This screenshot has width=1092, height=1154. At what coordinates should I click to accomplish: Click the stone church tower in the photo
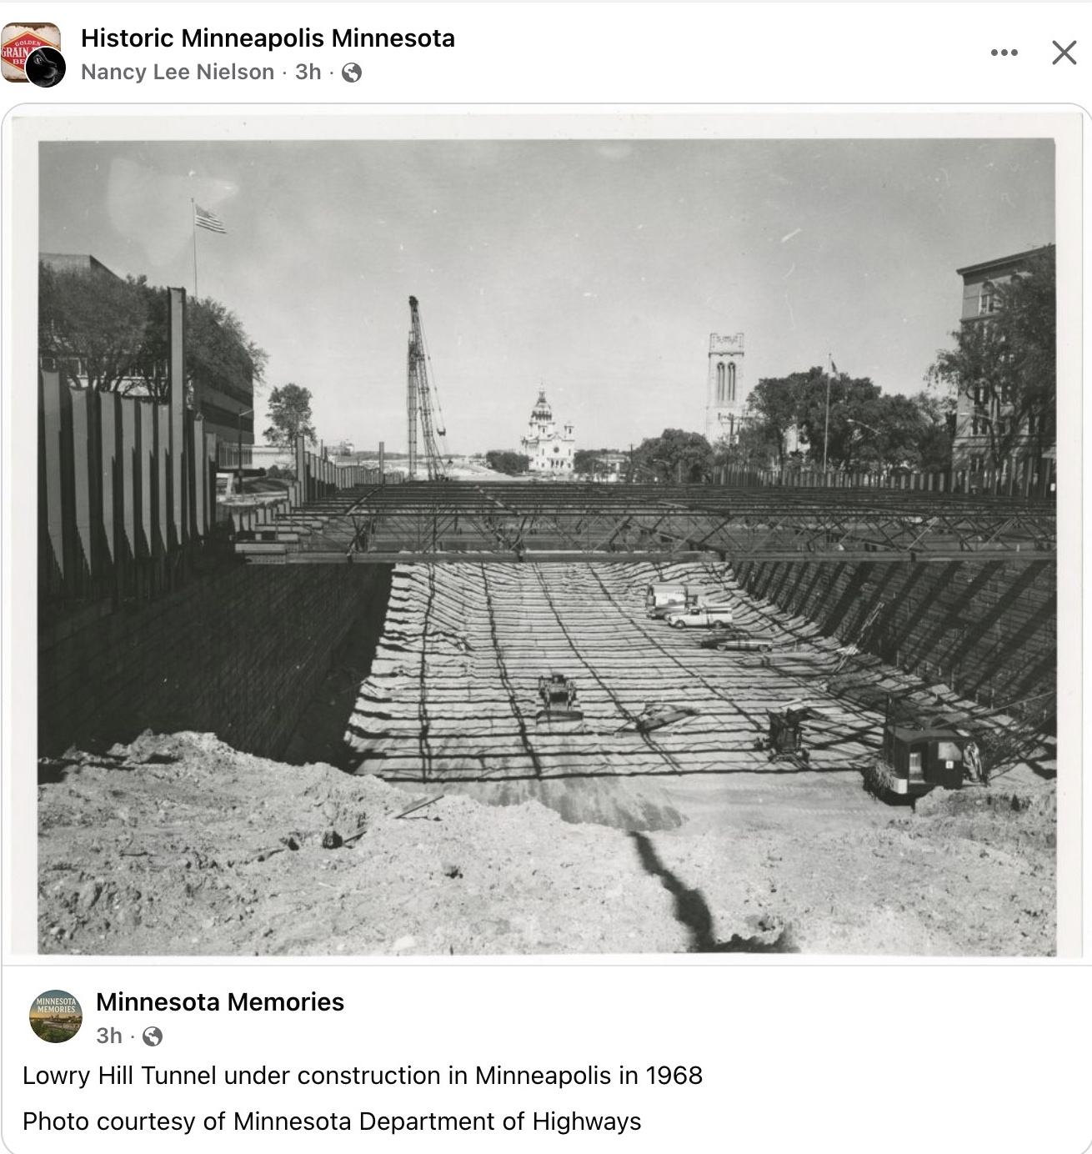click(x=725, y=388)
